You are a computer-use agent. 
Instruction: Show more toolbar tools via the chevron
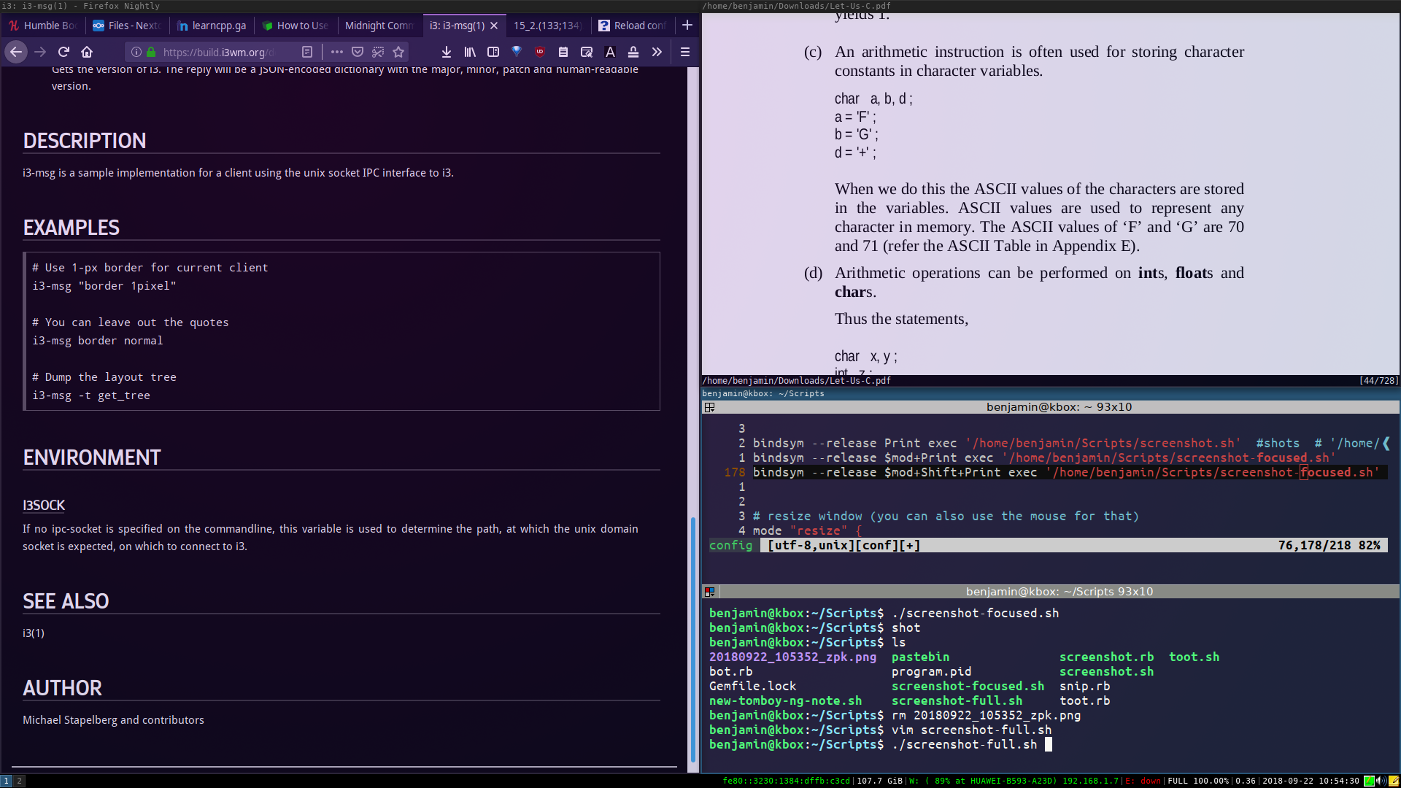pyautogui.click(x=657, y=52)
